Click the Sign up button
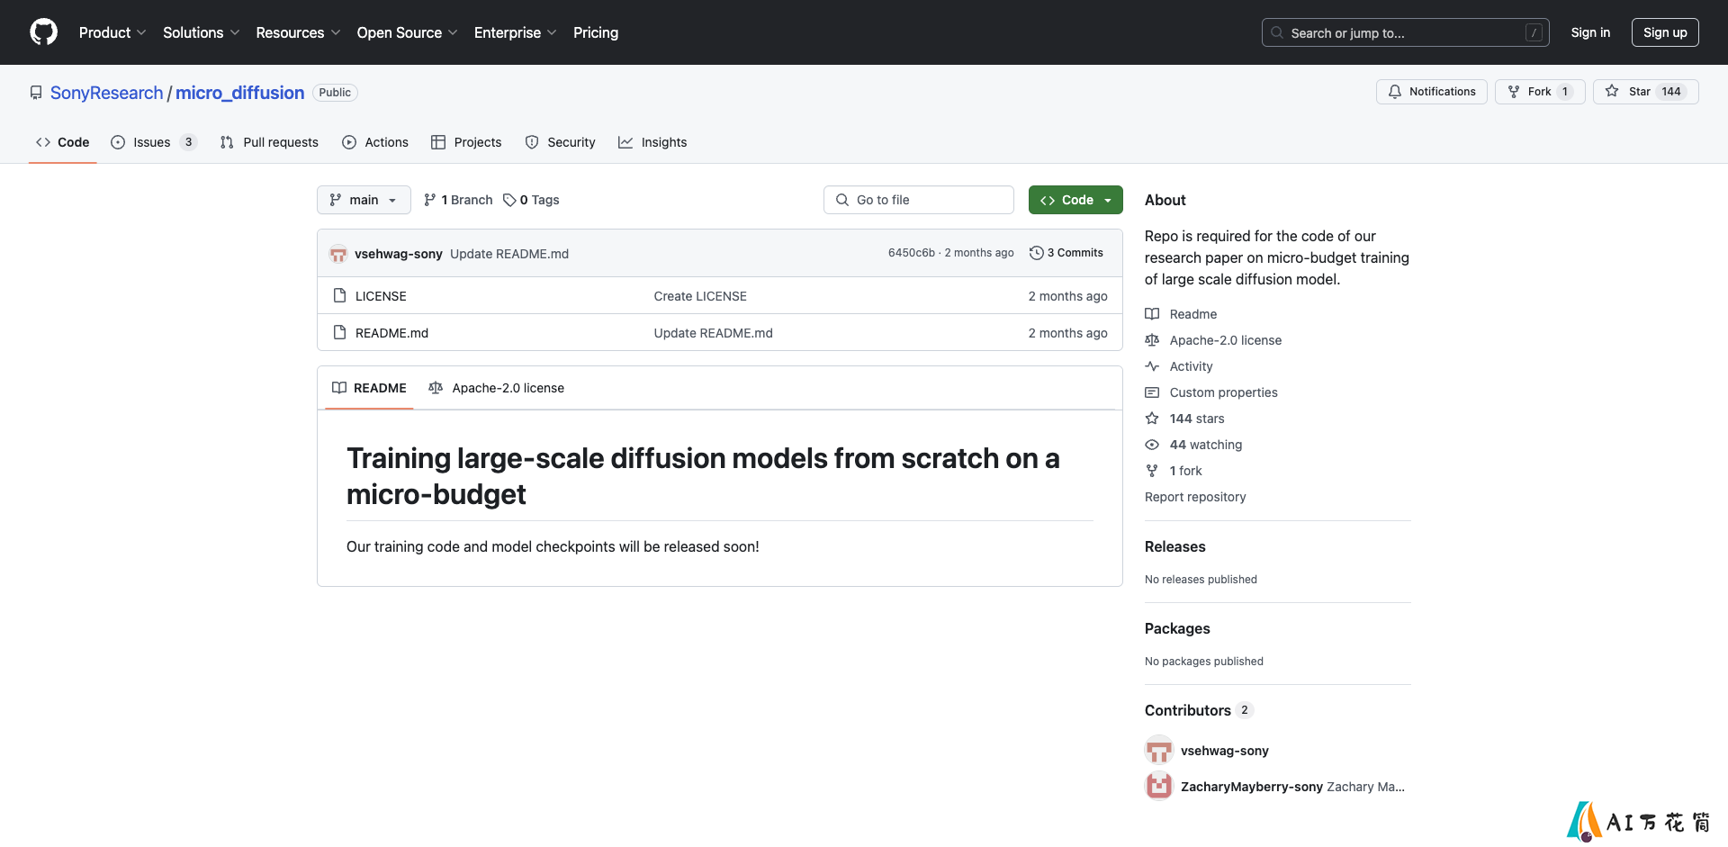 [1665, 32]
